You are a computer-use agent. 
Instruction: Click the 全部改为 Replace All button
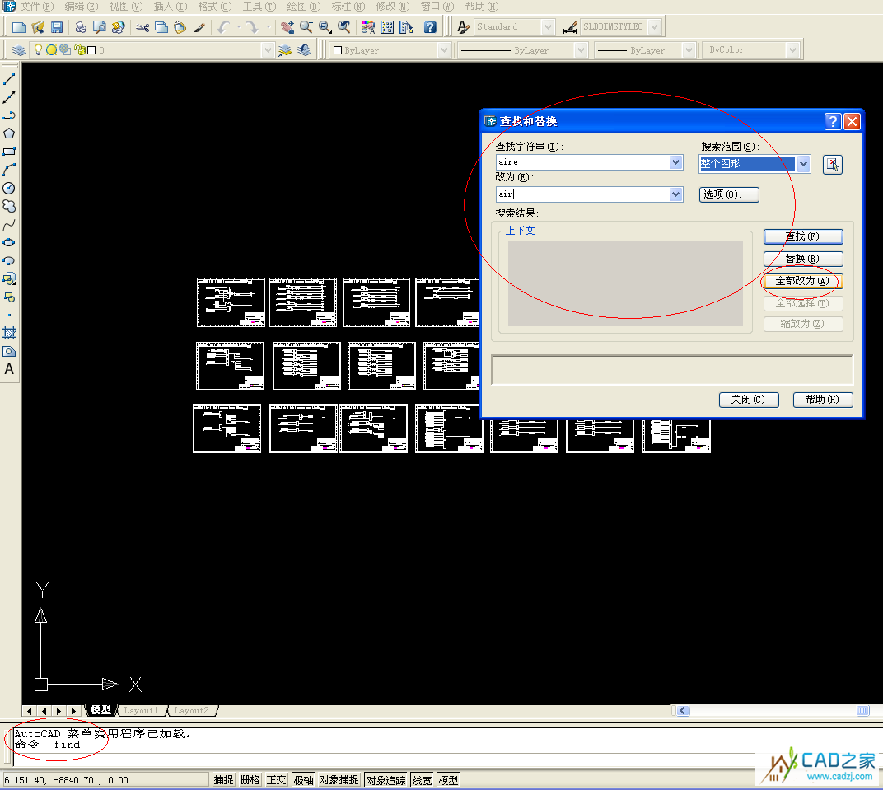[x=802, y=281]
